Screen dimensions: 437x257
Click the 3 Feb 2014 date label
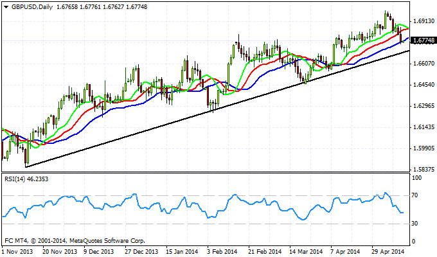tap(222, 251)
